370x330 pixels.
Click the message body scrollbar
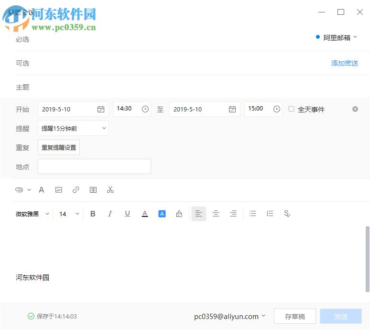pos(368,259)
